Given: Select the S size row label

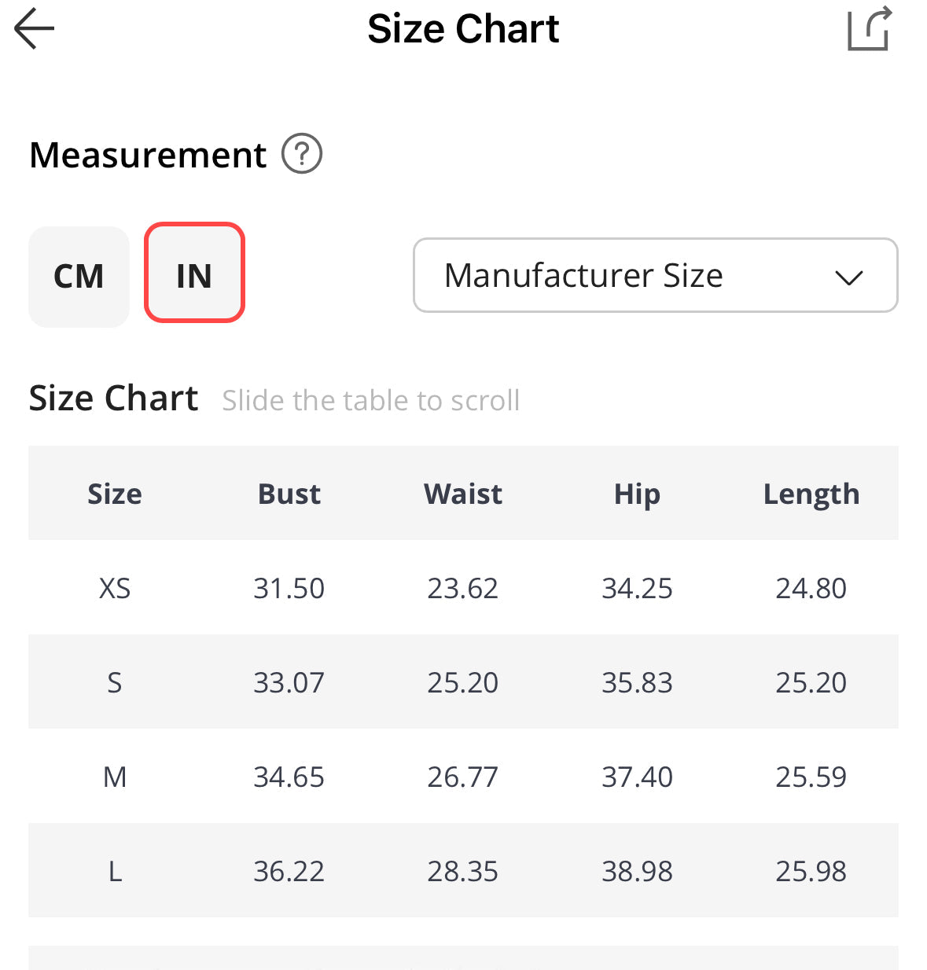Looking at the screenshot, I should point(115,682).
